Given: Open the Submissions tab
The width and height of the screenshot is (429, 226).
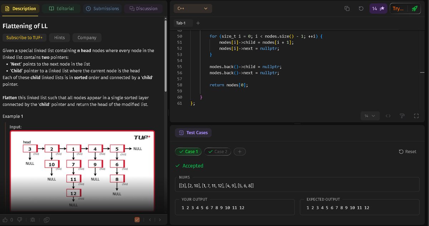Looking at the screenshot, I should 103,9.
